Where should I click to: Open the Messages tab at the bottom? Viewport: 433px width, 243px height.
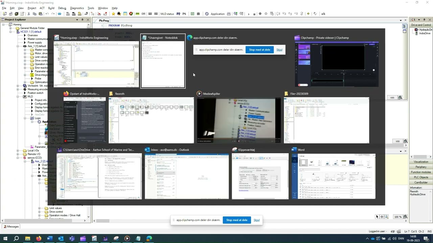[x=11, y=226]
